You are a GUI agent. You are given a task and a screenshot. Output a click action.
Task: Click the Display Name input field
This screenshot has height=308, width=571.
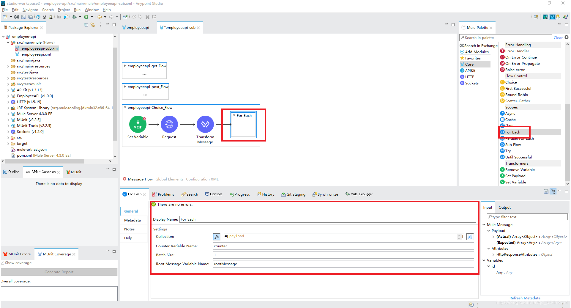click(328, 219)
